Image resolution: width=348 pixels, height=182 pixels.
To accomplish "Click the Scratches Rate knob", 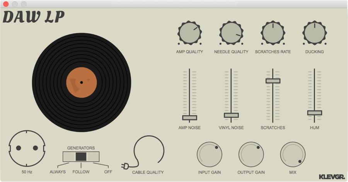I will click(273, 33).
